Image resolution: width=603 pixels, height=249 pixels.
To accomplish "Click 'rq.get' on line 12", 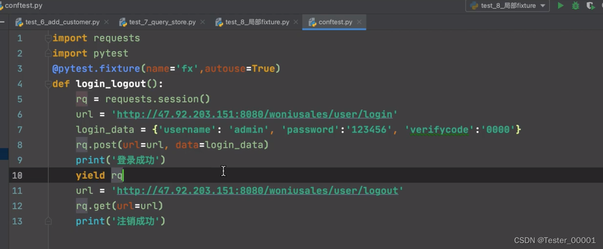I will pos(93,206).
